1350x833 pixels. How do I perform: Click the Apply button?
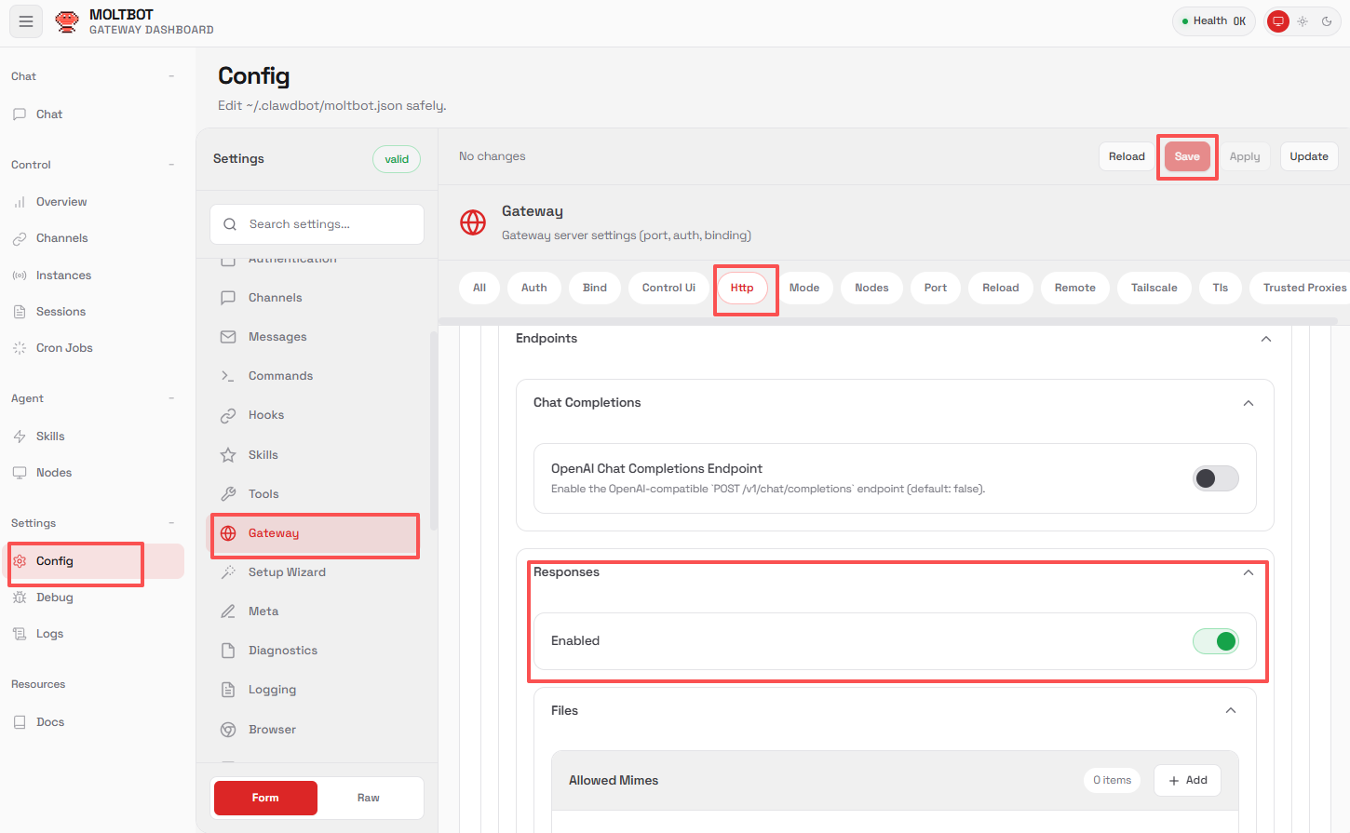click(x=1245, y=156)
